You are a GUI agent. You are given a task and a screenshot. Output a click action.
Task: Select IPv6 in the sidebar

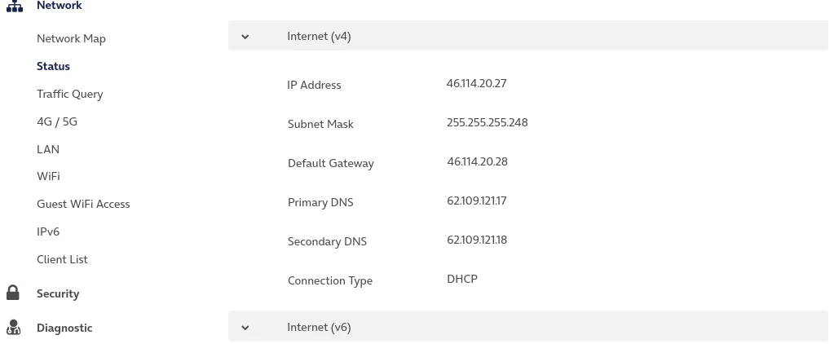(x=48, y=232)
